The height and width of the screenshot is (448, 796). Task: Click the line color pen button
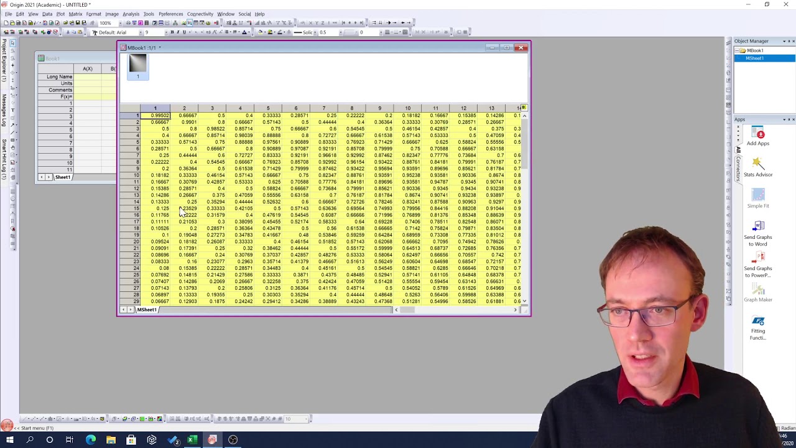tap(280, 32)
